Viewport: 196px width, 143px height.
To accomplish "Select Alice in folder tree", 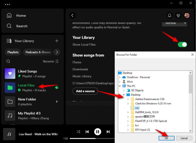I will click(130, 82).
